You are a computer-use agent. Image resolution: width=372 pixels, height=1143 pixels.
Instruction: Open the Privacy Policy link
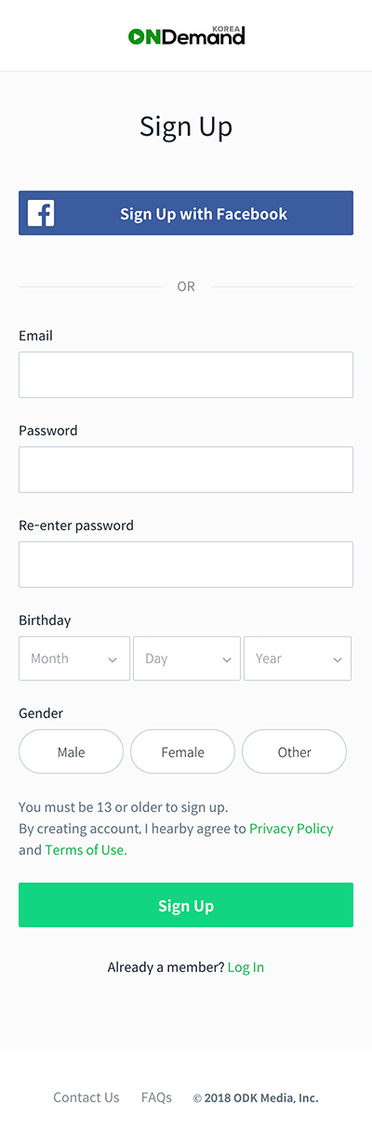click(291, 828)
